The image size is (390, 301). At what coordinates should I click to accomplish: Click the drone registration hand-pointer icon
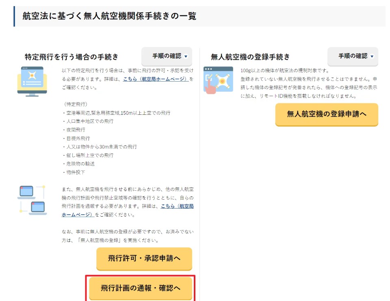click(218, 80)
